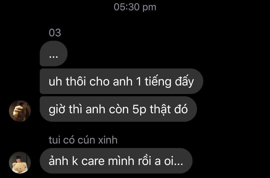Viewport: 270px width, 178px height.
Task: Click the word "giờ" starting third bubble
Action: pos(57,110)
